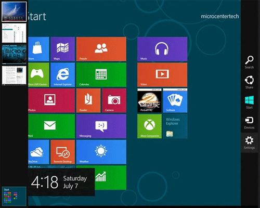Launch the Music tile with headphones
260x208 pixels.
click(162, 49)
